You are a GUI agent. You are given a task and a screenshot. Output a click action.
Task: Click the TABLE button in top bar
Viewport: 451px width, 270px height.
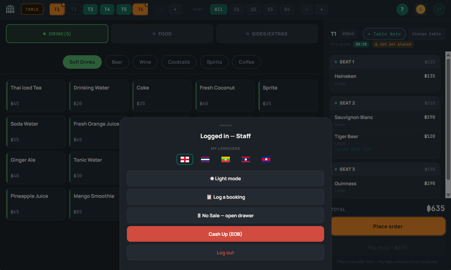tap(32, 9)
